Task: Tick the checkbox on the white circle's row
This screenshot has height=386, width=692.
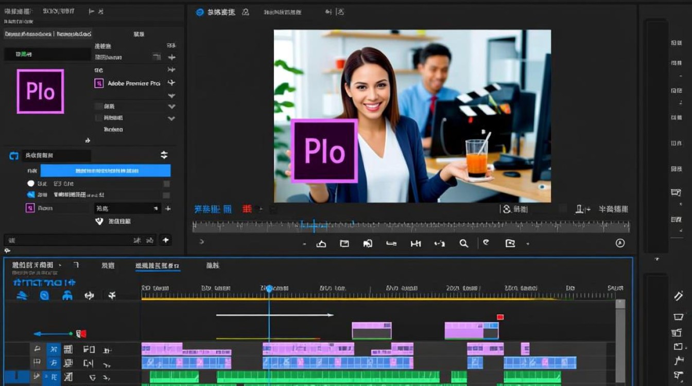Action: coord(166,183)
